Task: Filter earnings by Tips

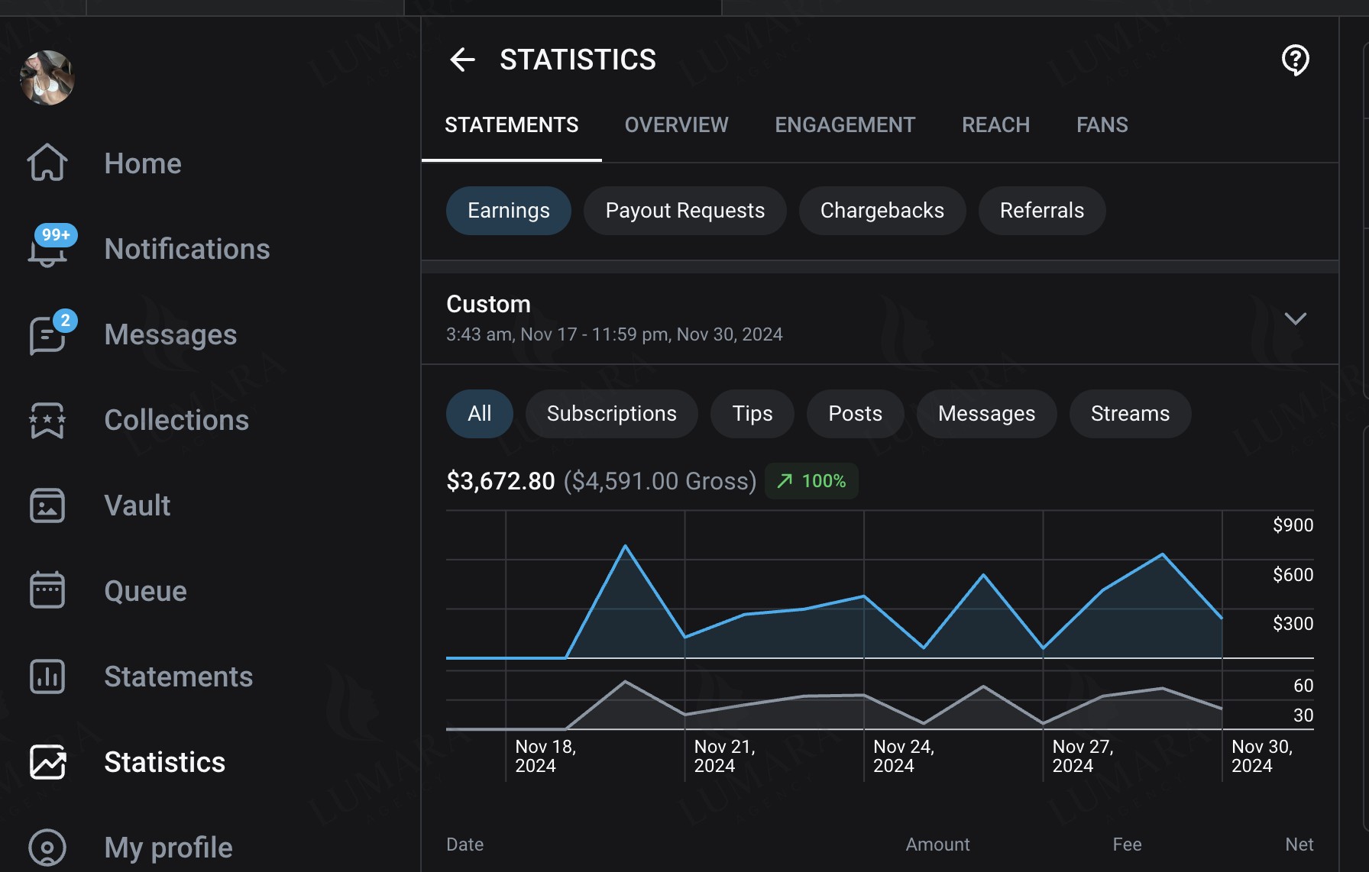Action: point(752,414)
